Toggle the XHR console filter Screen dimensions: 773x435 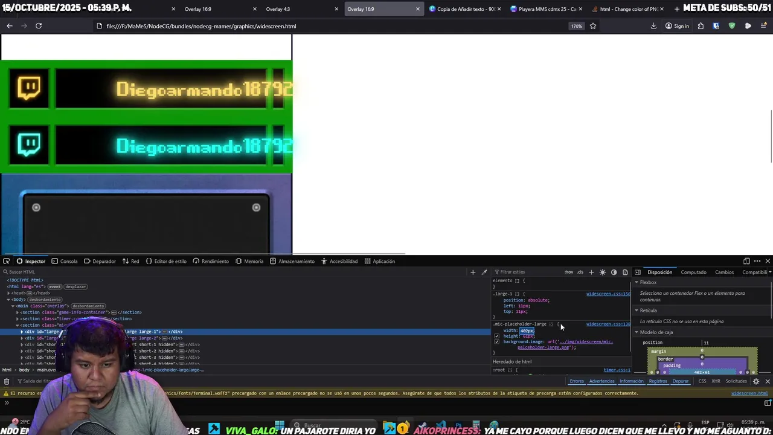point(716,381)
